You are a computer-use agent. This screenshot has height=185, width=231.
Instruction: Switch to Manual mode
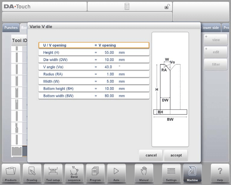click(144, 173)
